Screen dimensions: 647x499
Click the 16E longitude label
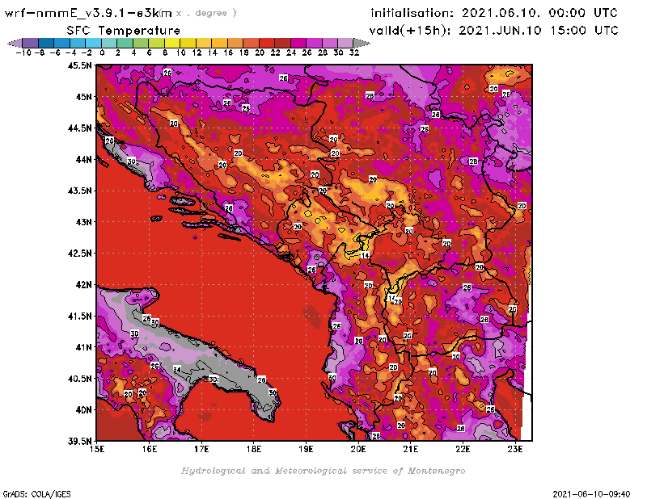pyautogui.click(x=150, y=449)
